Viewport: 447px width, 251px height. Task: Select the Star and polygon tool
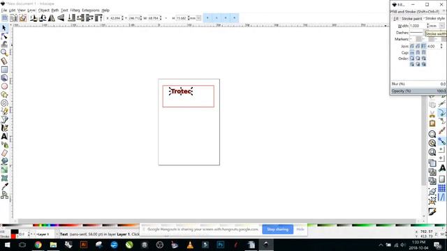tap(4, 95)
